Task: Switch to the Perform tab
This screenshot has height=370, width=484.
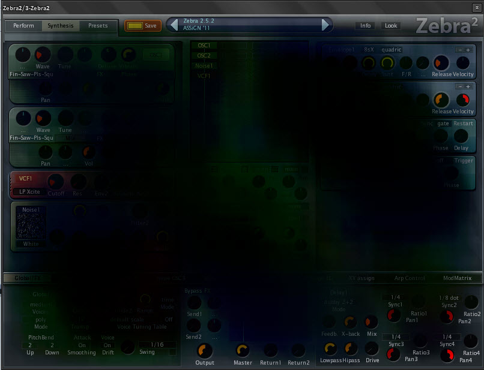Action: tap(23, 26)
